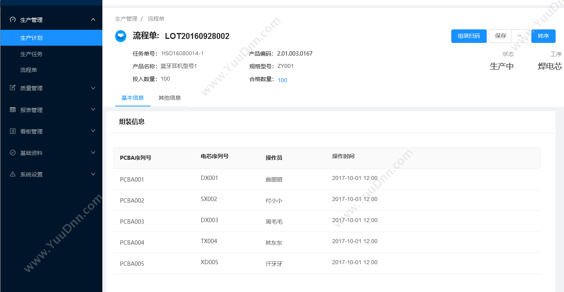Click the 报表管理 table icon
The height and width of the screenshot is (292, 564).
(13, 110)
